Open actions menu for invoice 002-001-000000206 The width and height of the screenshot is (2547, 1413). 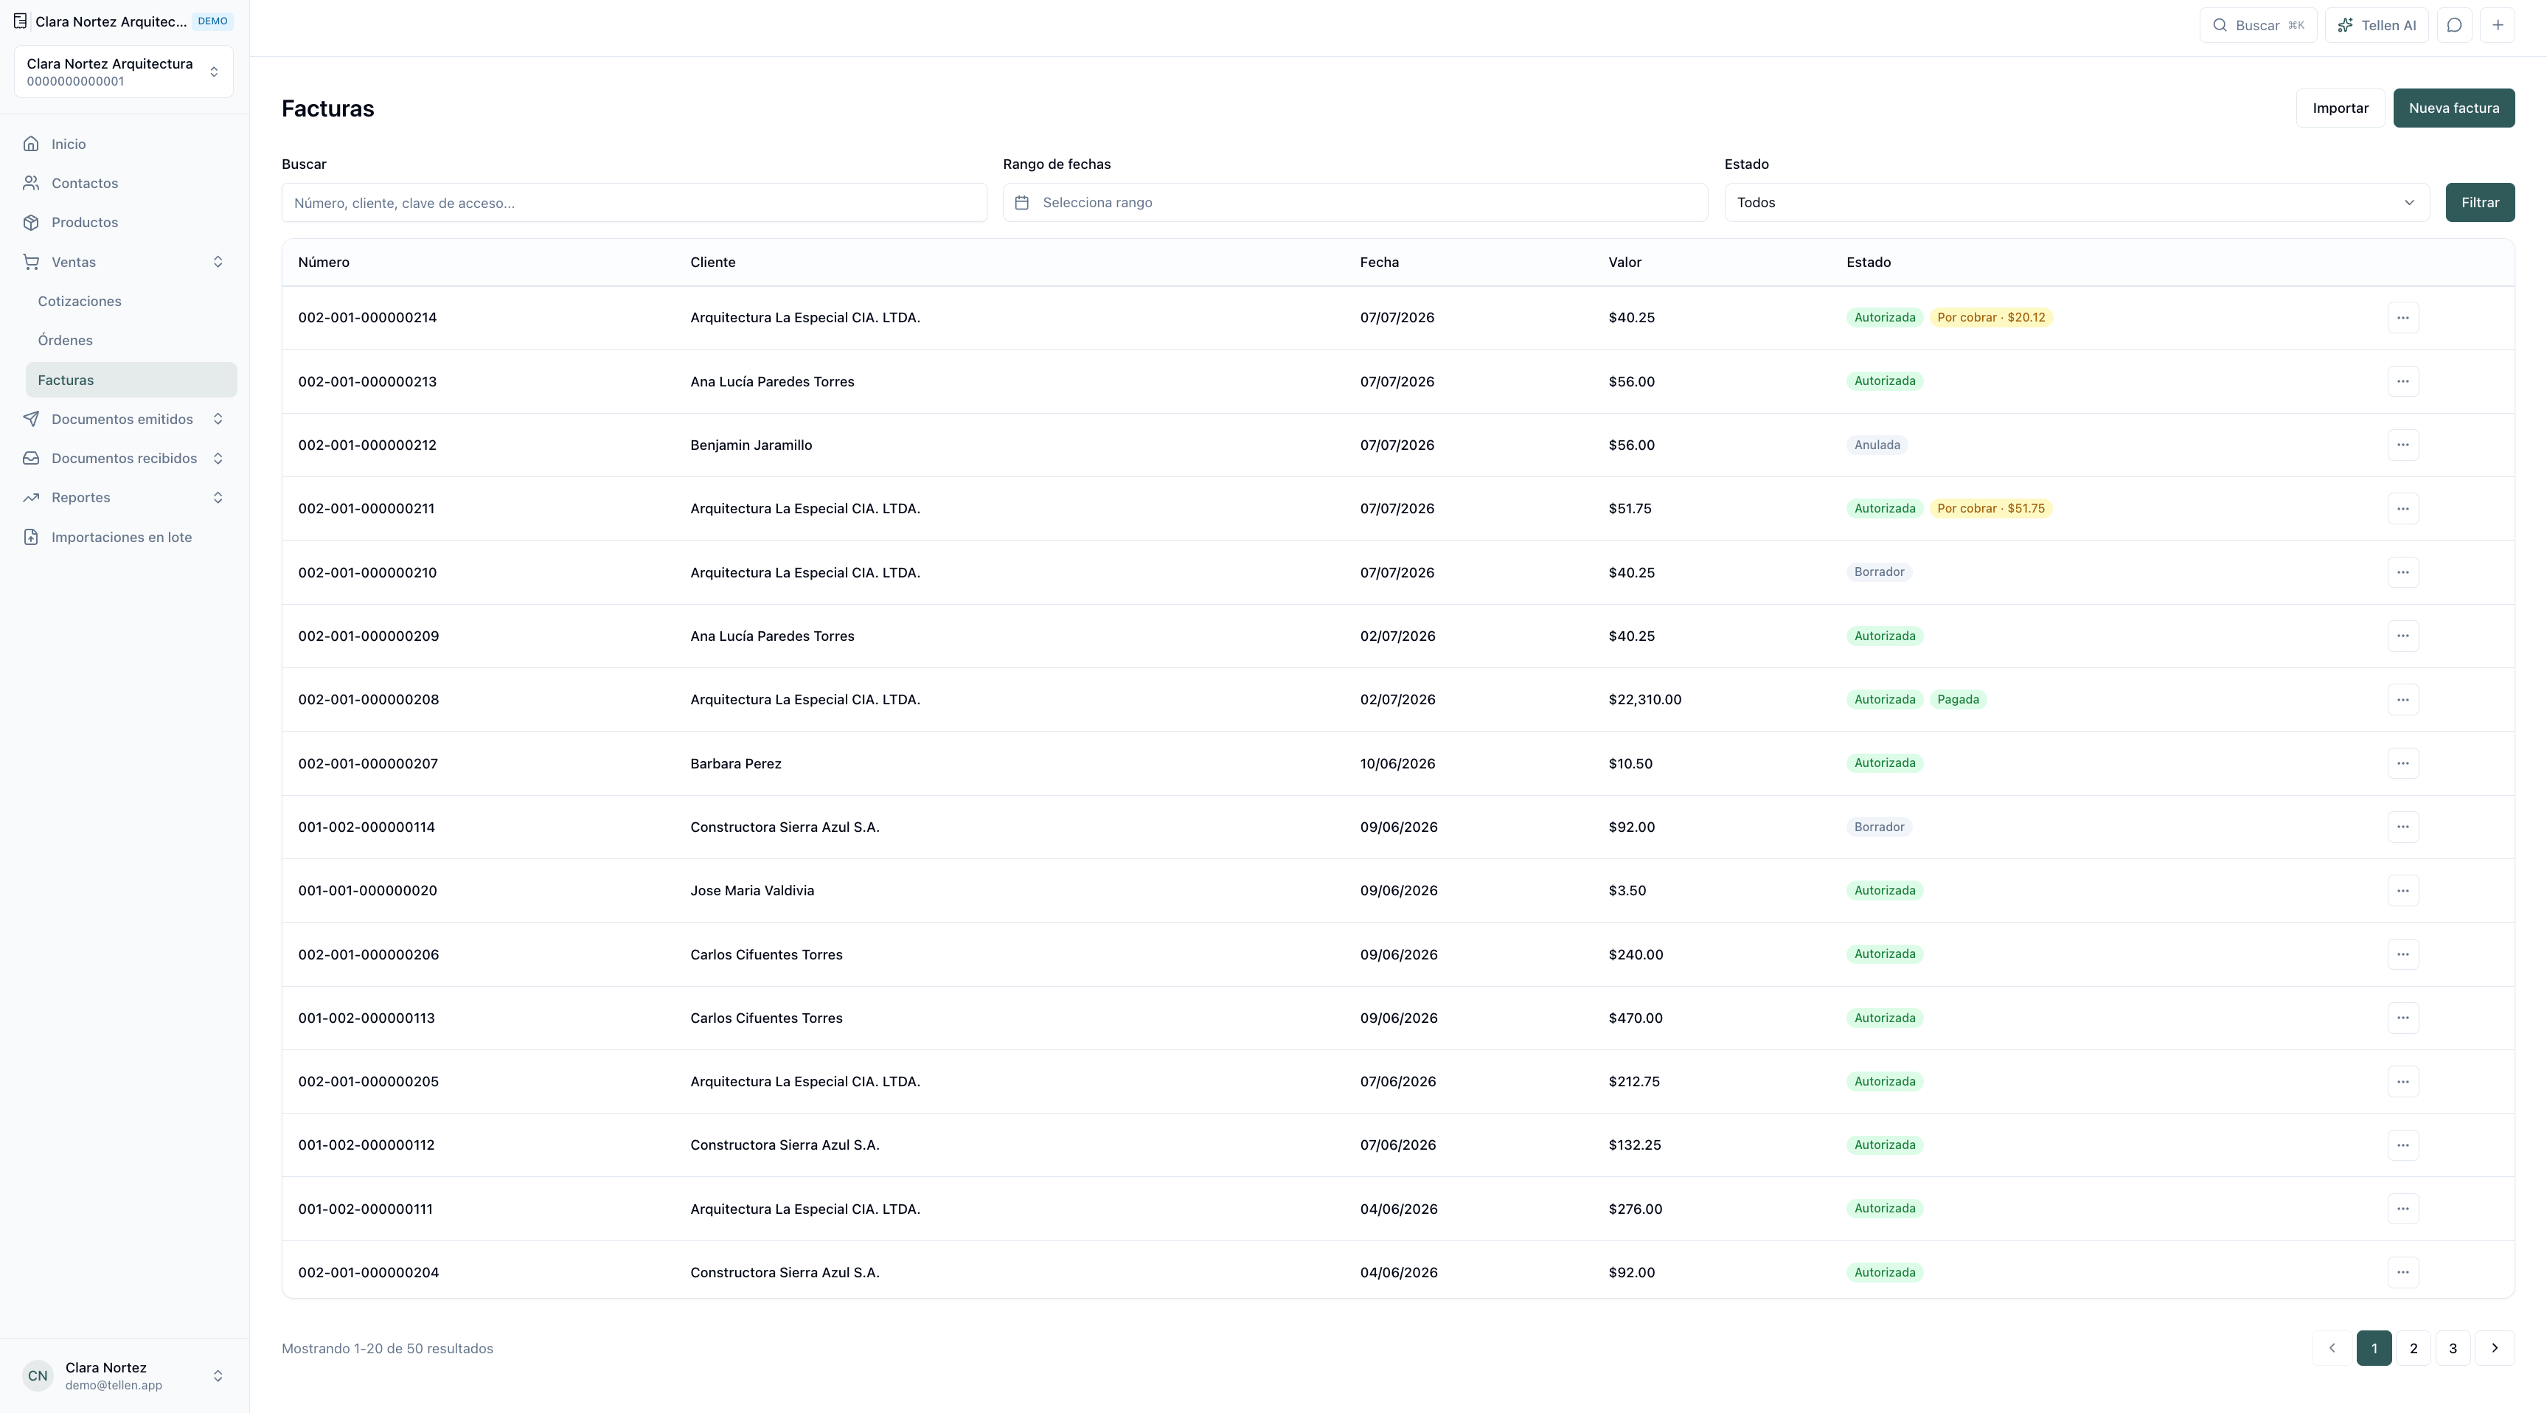(x=2402, y=954)
